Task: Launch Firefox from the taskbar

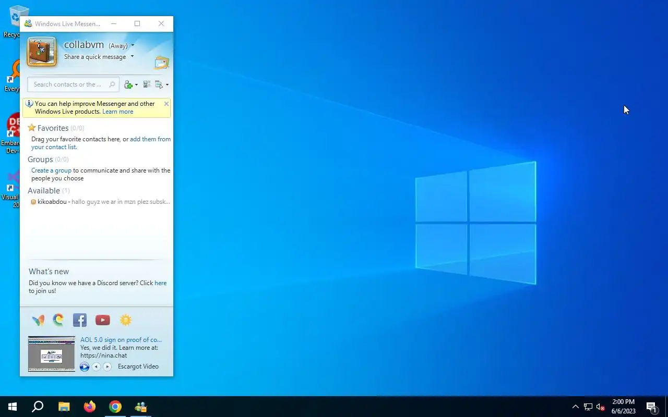Action: [90, 407]
